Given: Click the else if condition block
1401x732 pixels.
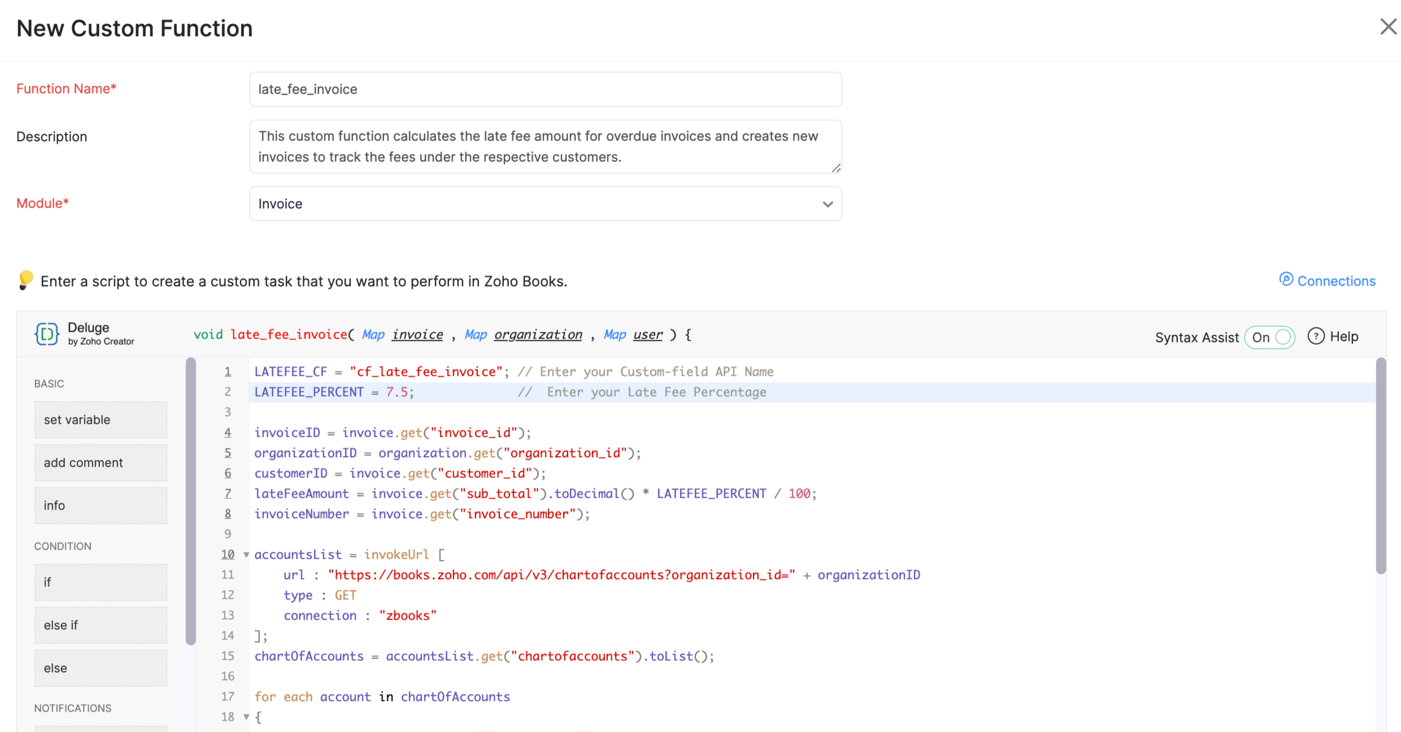Looking at the screenshot, I should tap(101, 625).
